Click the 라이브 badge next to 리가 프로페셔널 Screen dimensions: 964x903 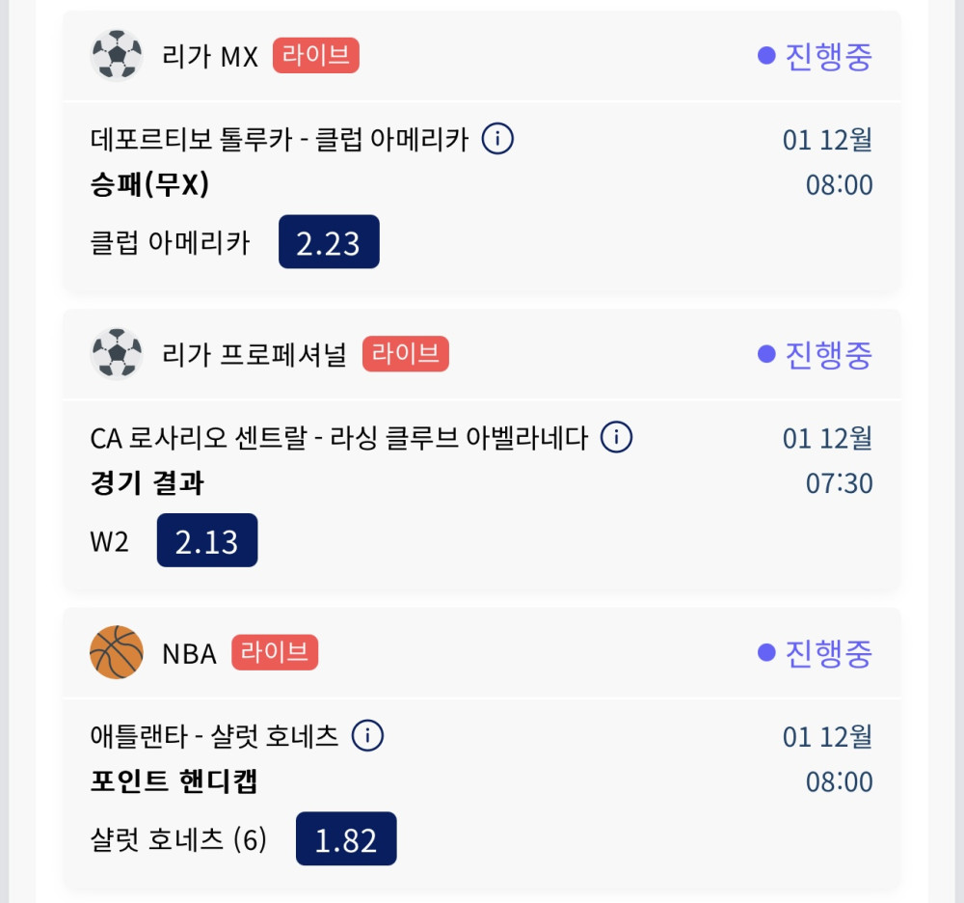click(x=405, y=354)
